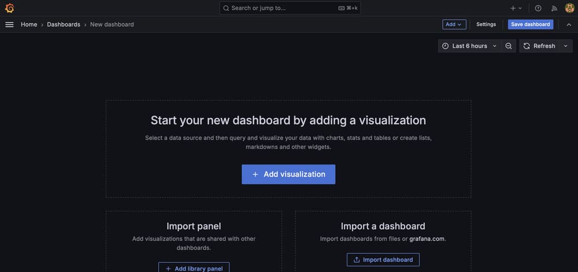Click the refresh circular arrows icon

pyautogui.click(x=527, y=46)
